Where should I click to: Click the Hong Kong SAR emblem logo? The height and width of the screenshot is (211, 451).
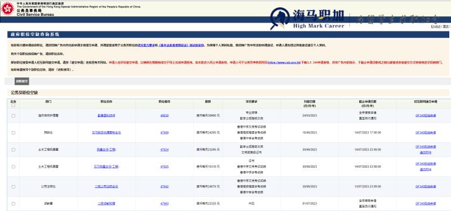tap(8, 8)
